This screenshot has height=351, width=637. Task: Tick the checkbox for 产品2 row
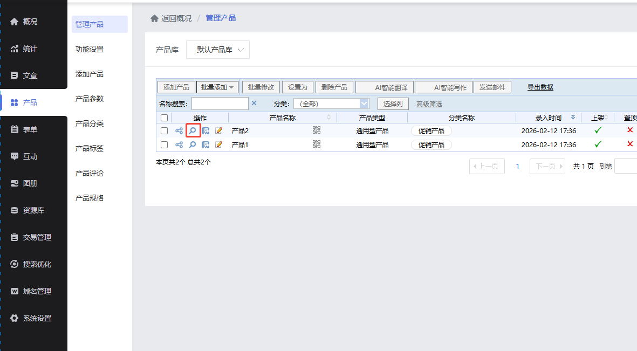pyautogui.click(x=165, y=130)
